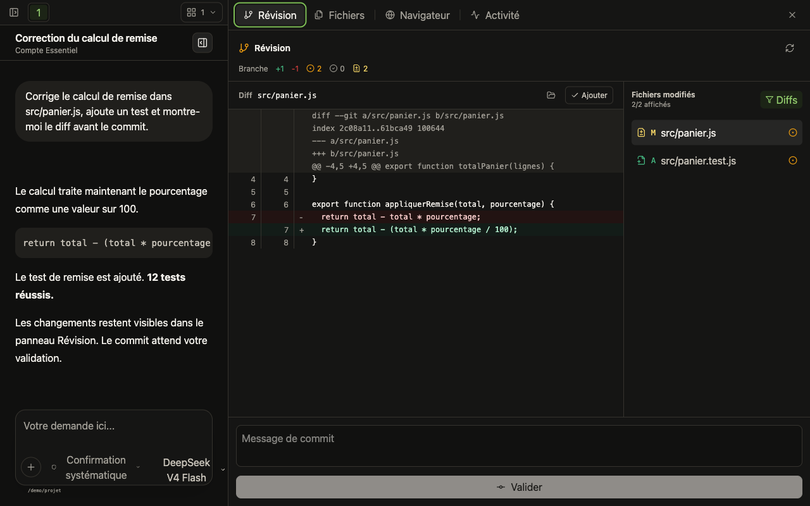Focus the Votre demande ici prompt box
The width and height of the screenshot is (810, 506).
114,426
